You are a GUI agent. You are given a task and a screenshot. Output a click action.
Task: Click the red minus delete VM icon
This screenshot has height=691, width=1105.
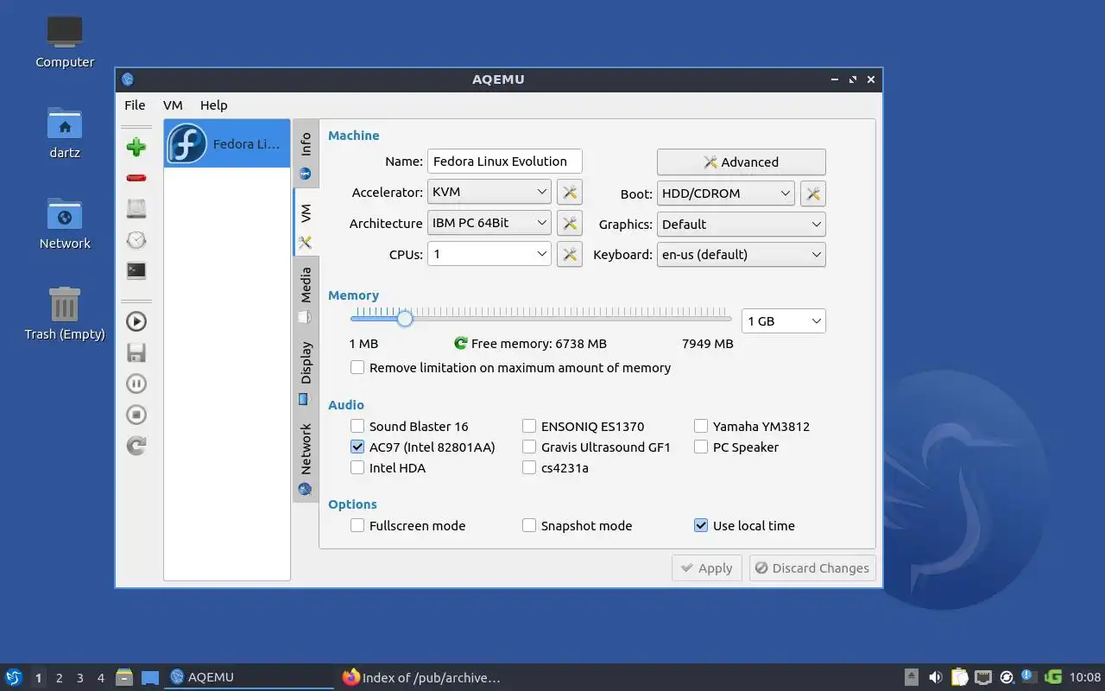click(136, 178)
